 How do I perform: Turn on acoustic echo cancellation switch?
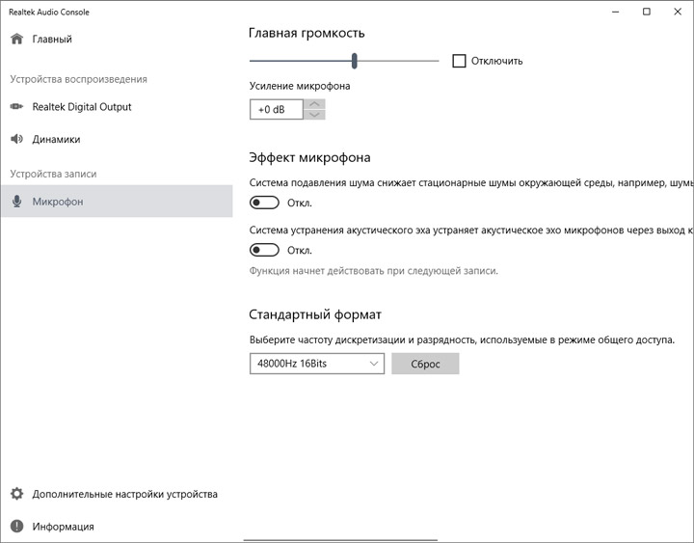tap(264, 250)
